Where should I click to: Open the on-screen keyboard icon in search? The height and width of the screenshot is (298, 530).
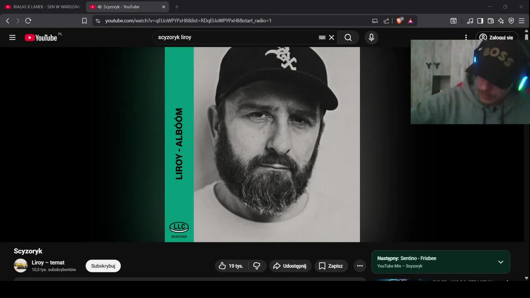[x=322, y=37]
